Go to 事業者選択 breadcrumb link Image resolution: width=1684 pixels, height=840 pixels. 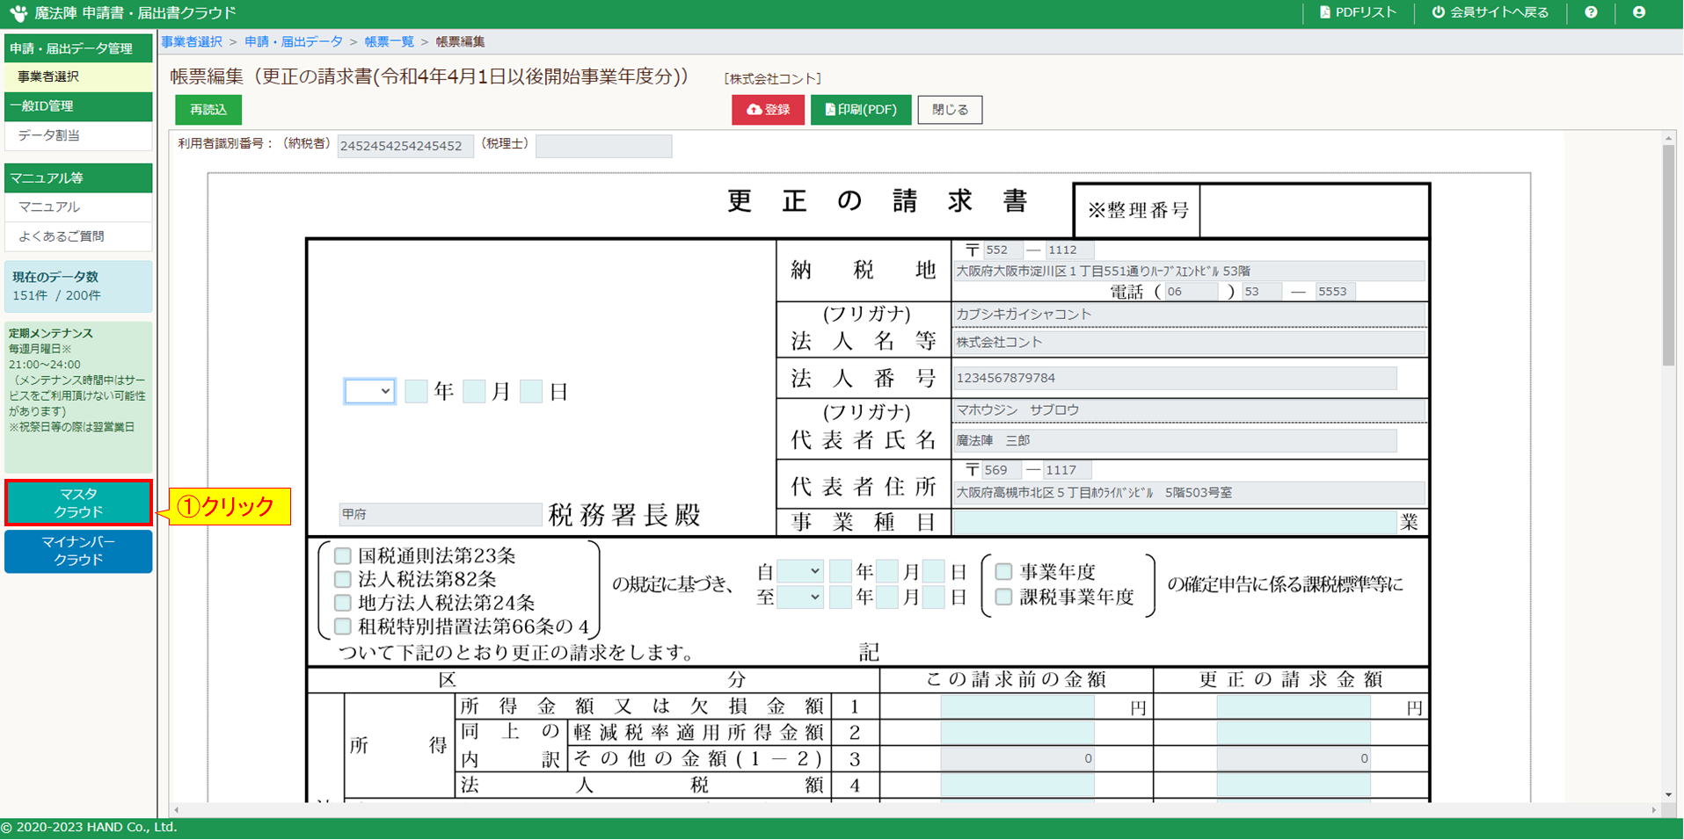192,42
